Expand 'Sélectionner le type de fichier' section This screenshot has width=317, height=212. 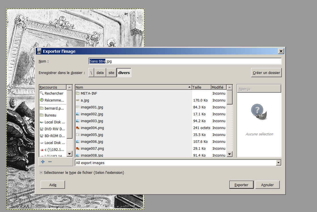point(41,173)
